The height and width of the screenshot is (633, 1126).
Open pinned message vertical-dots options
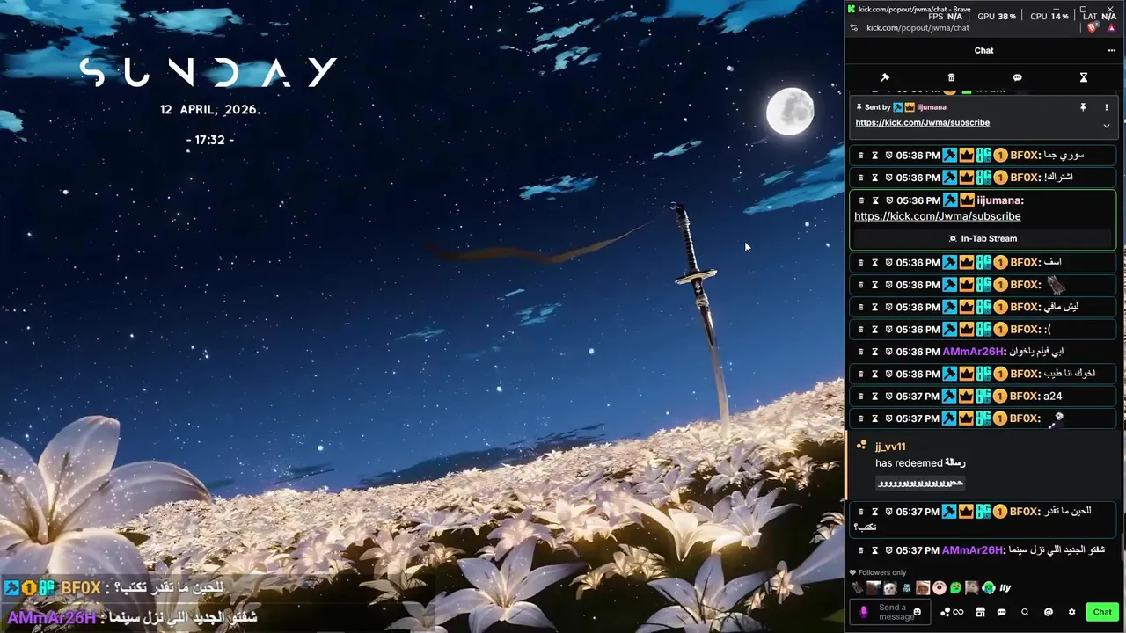click(1107, 107)
